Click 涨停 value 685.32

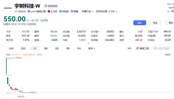point(139,40)
